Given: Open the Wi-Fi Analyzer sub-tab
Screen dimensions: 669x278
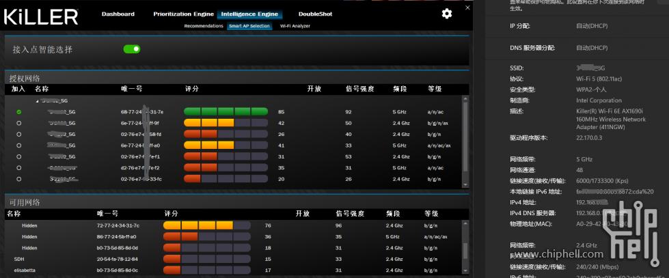Looking at the screenshot, I should (x=295, y=26).
